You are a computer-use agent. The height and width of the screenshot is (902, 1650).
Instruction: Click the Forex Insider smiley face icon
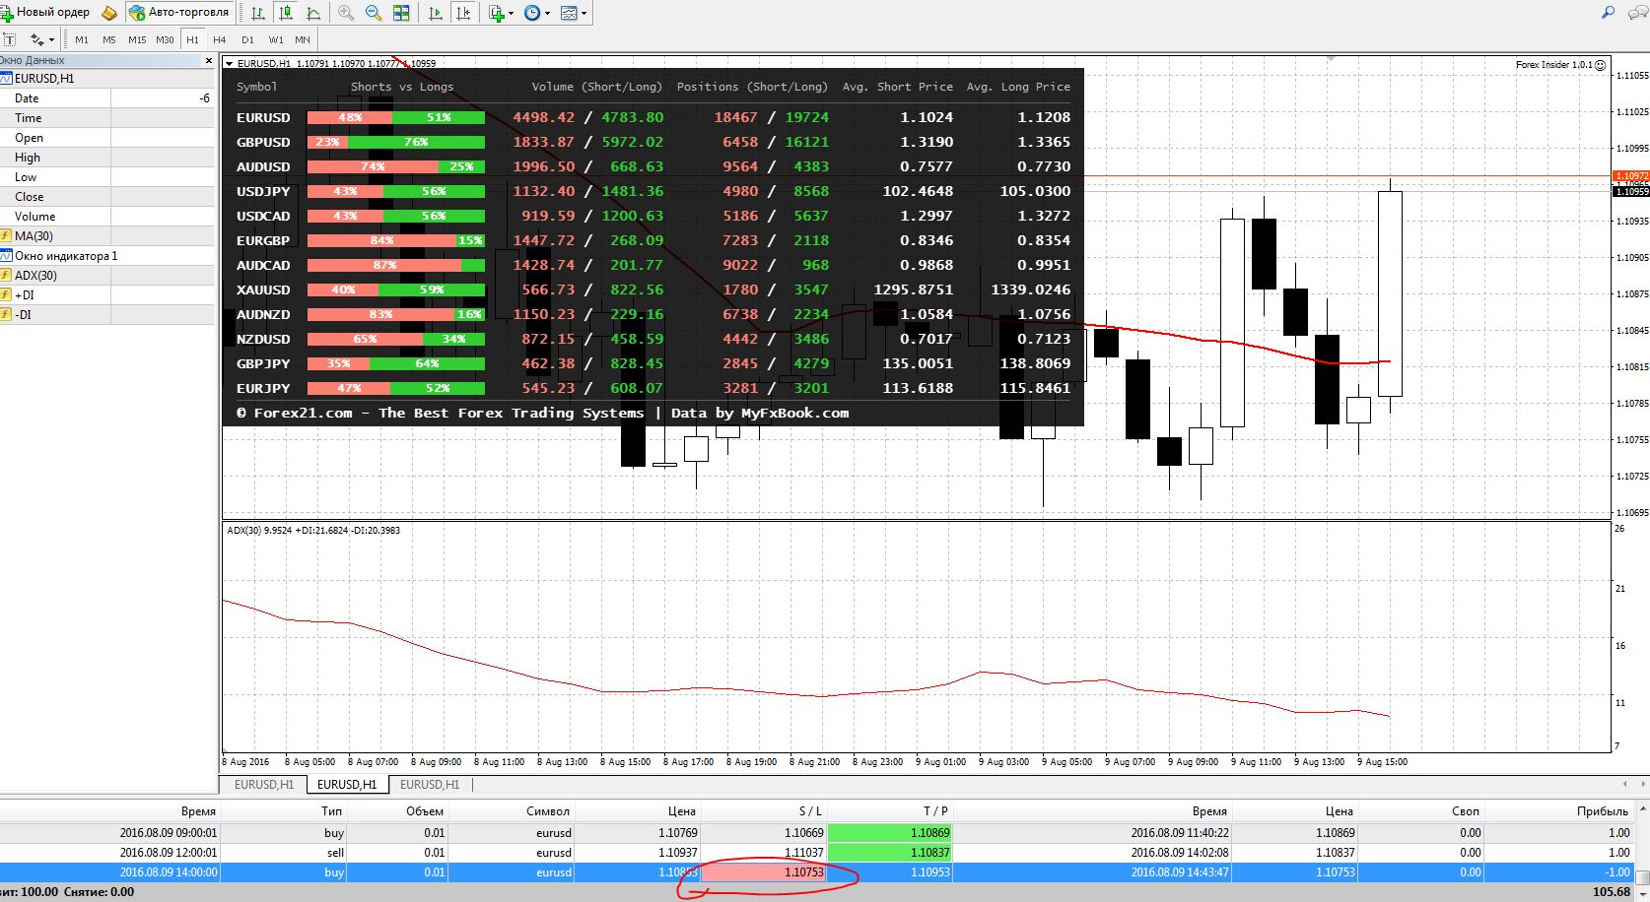click(1601, 65)
